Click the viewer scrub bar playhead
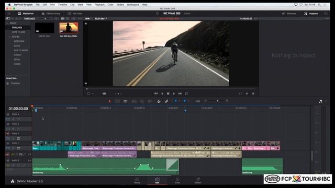Screen dimensions: 335x188 pyautogui.click(x=87, y=89)
